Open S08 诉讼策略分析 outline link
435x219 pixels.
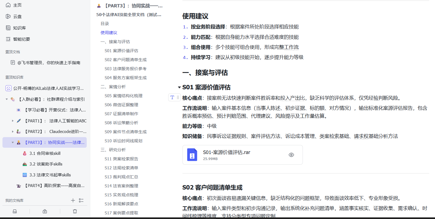(x=121, y=123)
